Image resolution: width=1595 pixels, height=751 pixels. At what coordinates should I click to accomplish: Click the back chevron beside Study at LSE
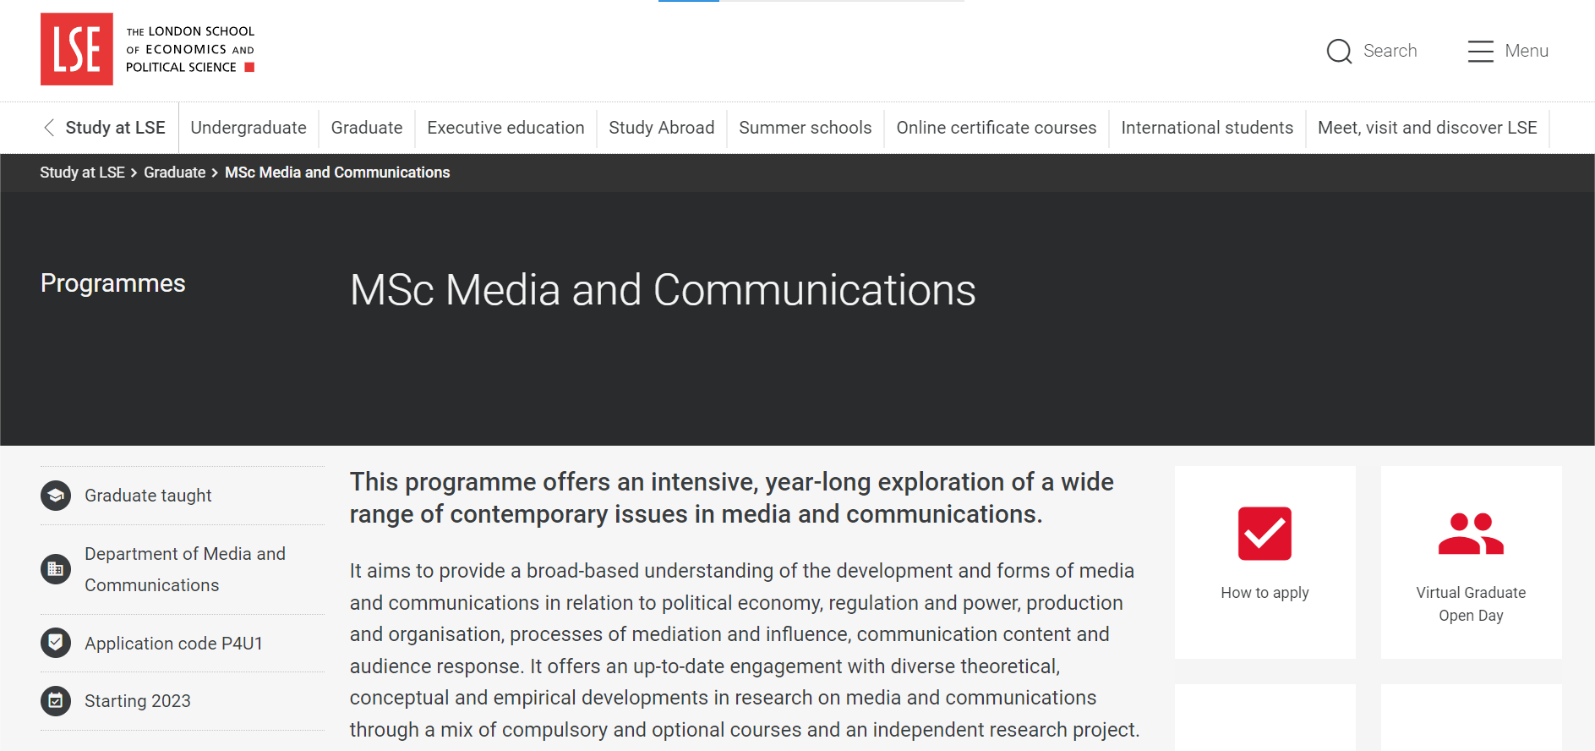point(49,128)
